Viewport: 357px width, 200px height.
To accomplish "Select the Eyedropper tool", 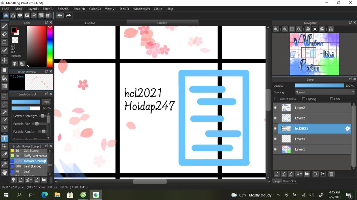I will (x=4, y=164).
